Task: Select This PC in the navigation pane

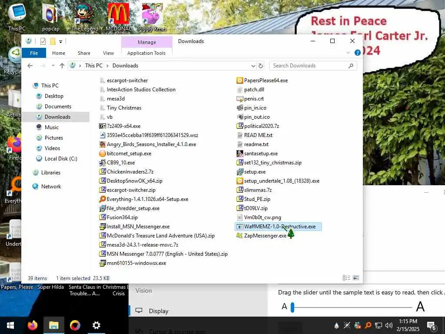Action: [50, 86]
